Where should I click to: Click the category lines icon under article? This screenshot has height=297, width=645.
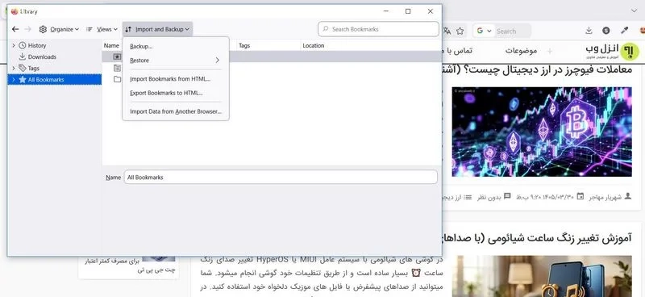pyautogui.click(x=468, y=197)
